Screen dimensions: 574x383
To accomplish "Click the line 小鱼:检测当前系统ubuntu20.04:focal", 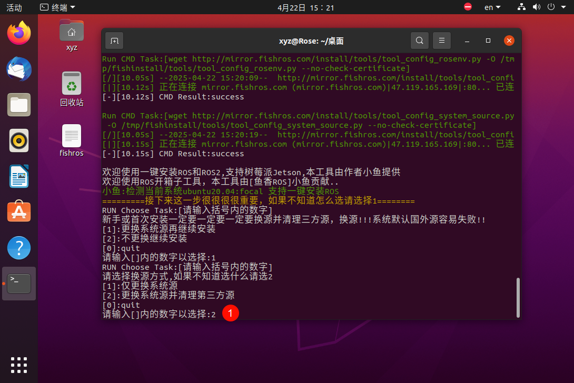I will [x=220, y=191].
